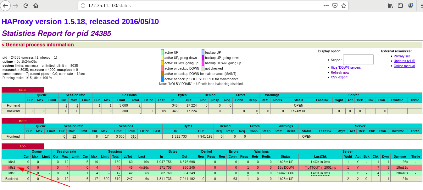Click Hide 'DOWN' servers link

346,68
